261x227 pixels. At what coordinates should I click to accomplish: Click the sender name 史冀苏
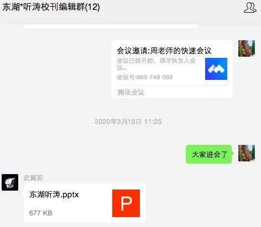pyautogui.click(x=33, y=178)
